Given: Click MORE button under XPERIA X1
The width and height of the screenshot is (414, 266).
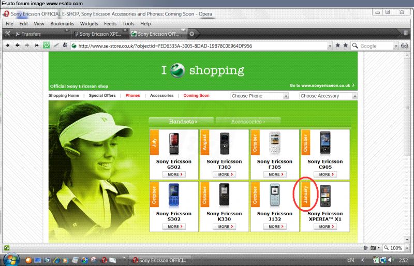Looking at the screenshot, I should coord(326,226).
